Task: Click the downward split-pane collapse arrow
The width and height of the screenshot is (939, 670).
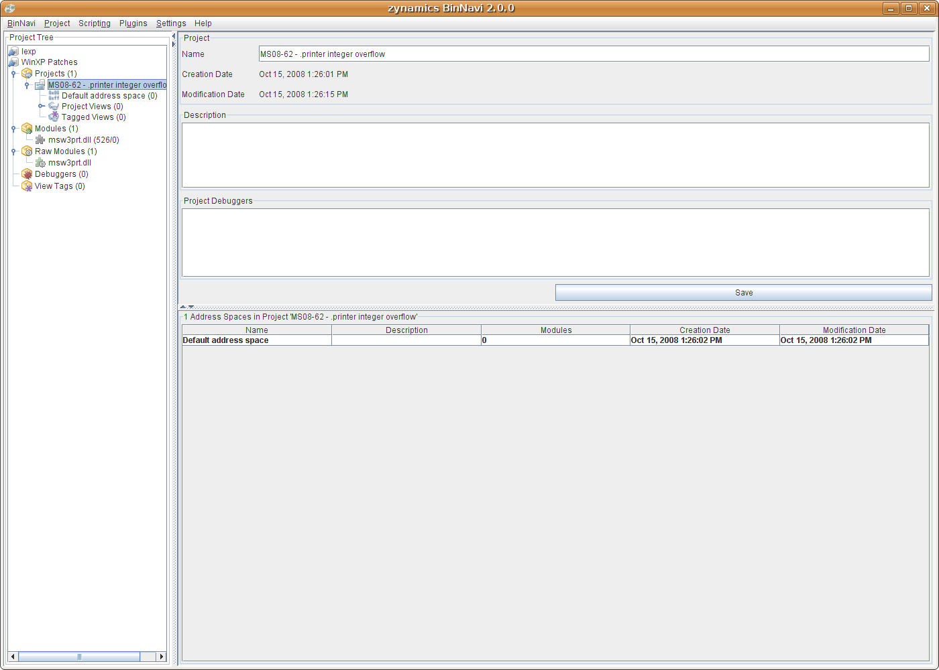Action: click(191, 307)
